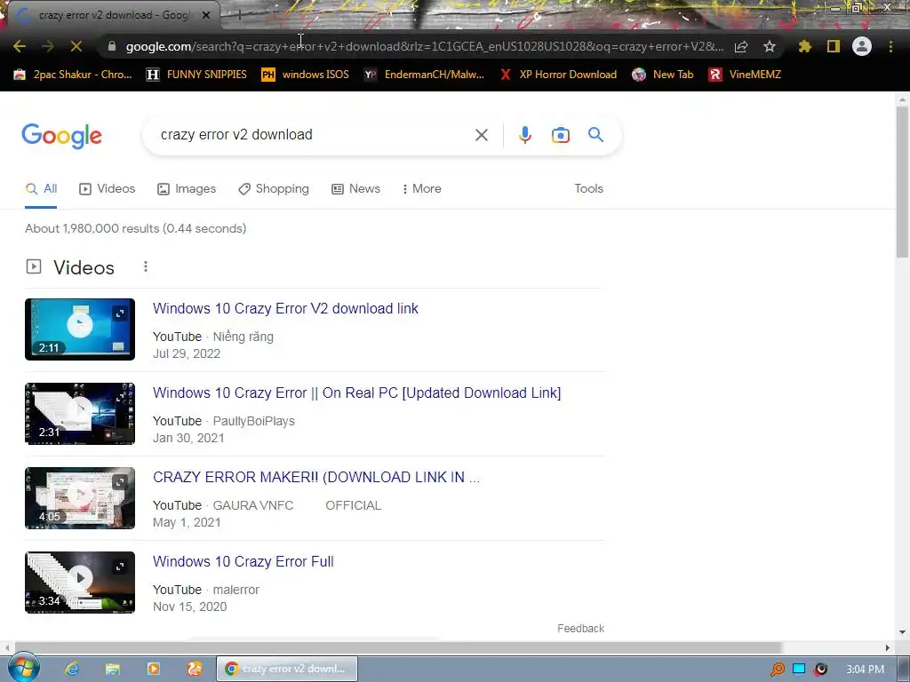The image size is (910, 682).
Task: Open Windows Explorer folder from taskbar
Action: [x=113, y=669]
